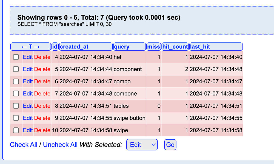Check the box for the tables row
This screenshot has width=274, height=164.
16,106
